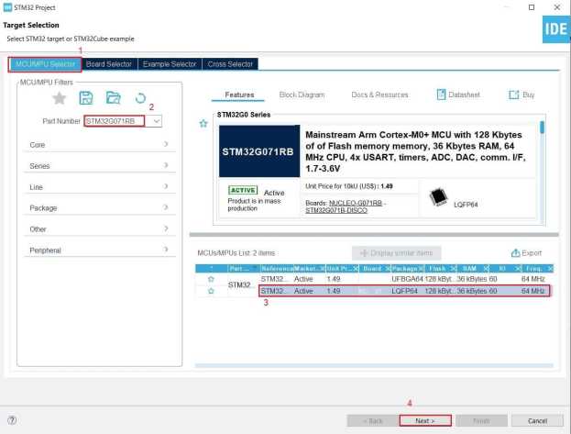Click the Back button
Screen dimensions: 571x434
372,420
